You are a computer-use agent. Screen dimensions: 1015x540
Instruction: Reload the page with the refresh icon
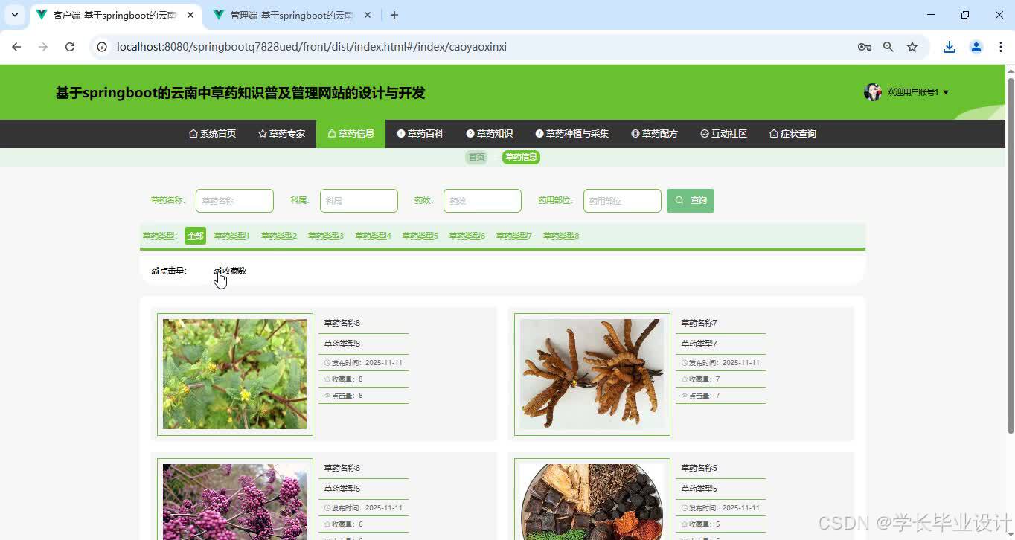point(70,47)
